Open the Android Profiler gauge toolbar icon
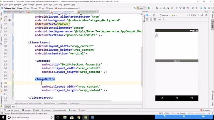The image size is (214, 120). click(164, 8)
